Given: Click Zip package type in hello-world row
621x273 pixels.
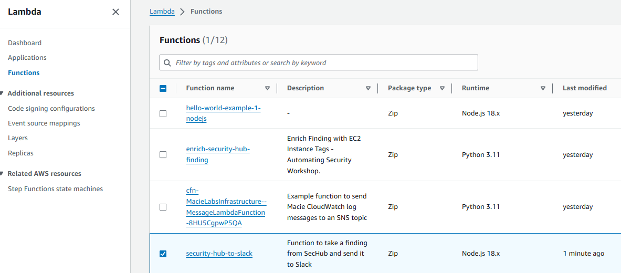Looking at the screenshot, I should [393, 114].
